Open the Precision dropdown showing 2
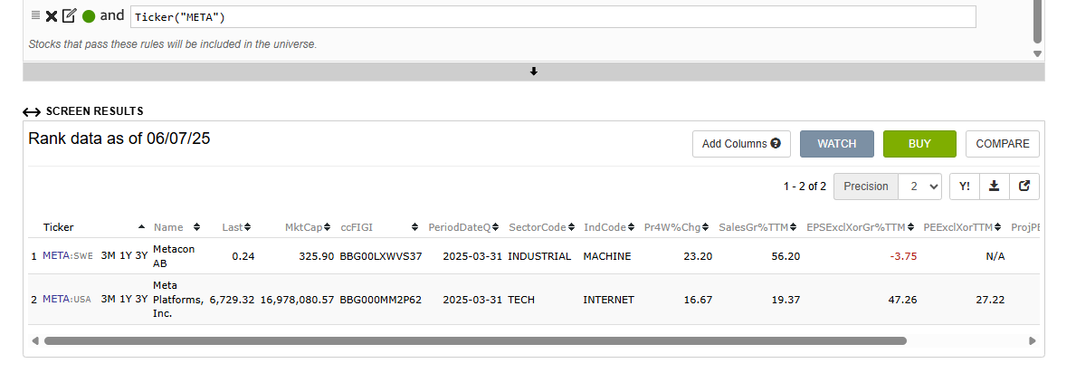Viewport: 1076px width, 373px height. pyautogui.click(x=919, y=186)
